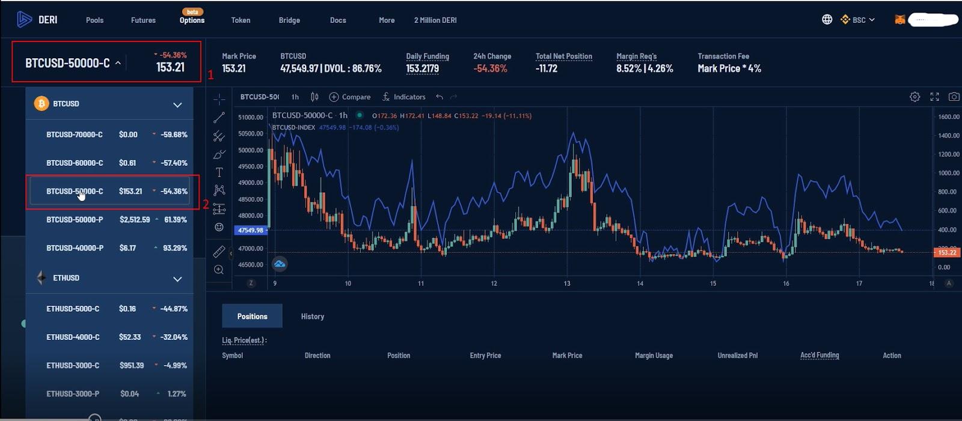This screenshot has width=962, height=421.
Task: Open the Pools page
Action: (x=94, y=20)
